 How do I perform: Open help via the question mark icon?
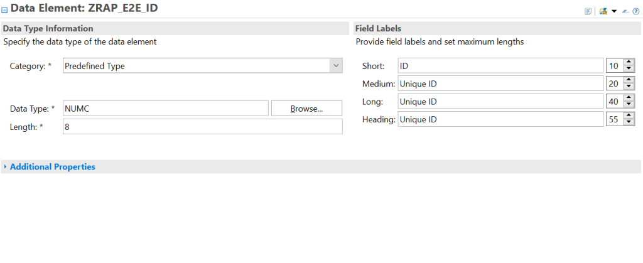tap(635, 11)
